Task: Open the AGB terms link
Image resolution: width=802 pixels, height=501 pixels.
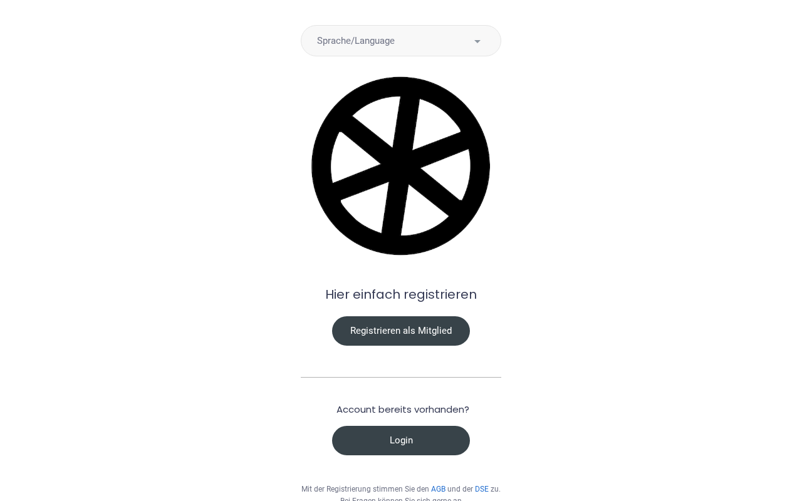Action: click(x=438, y=489)
